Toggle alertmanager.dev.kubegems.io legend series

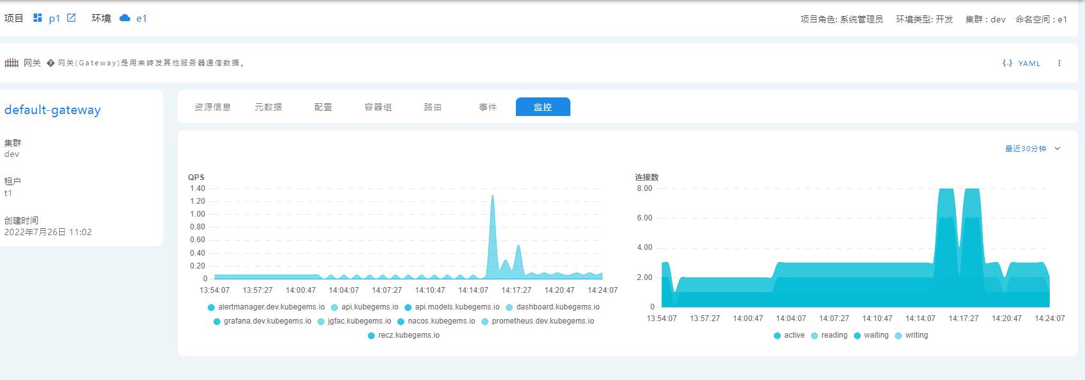coord(266,307)
